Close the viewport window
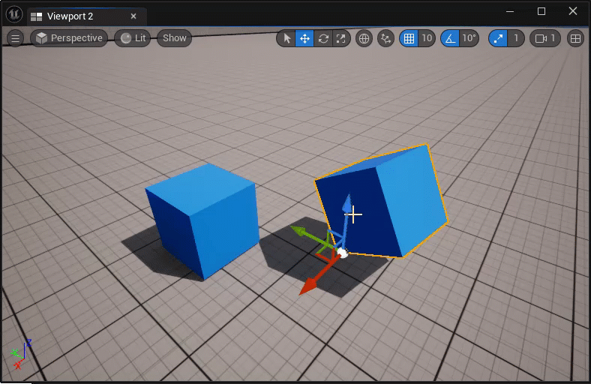The width and height of the screenshot is (591, 384). (573, 11)
